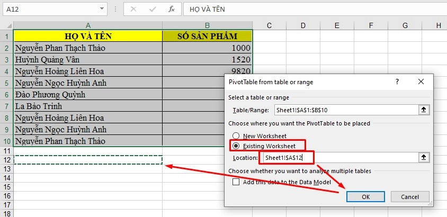Close the PivotTable from table or range dialog
This screenshot has height=217, width=447.
pos(421,82)
